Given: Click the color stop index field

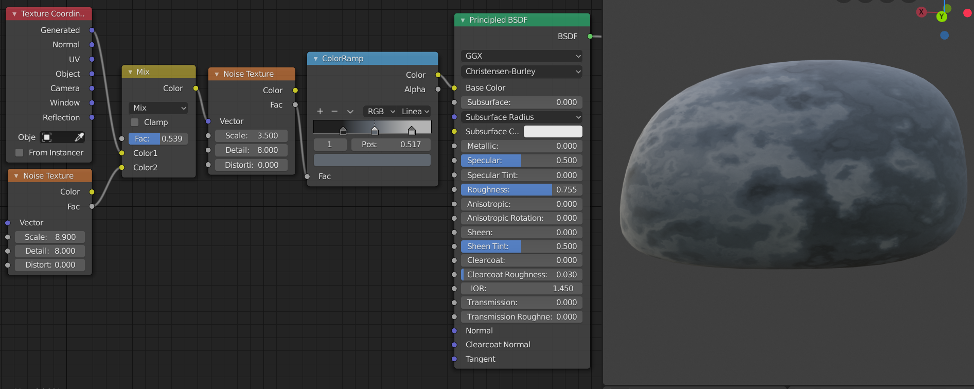Looking at the screenshot, I should point(330,145).
